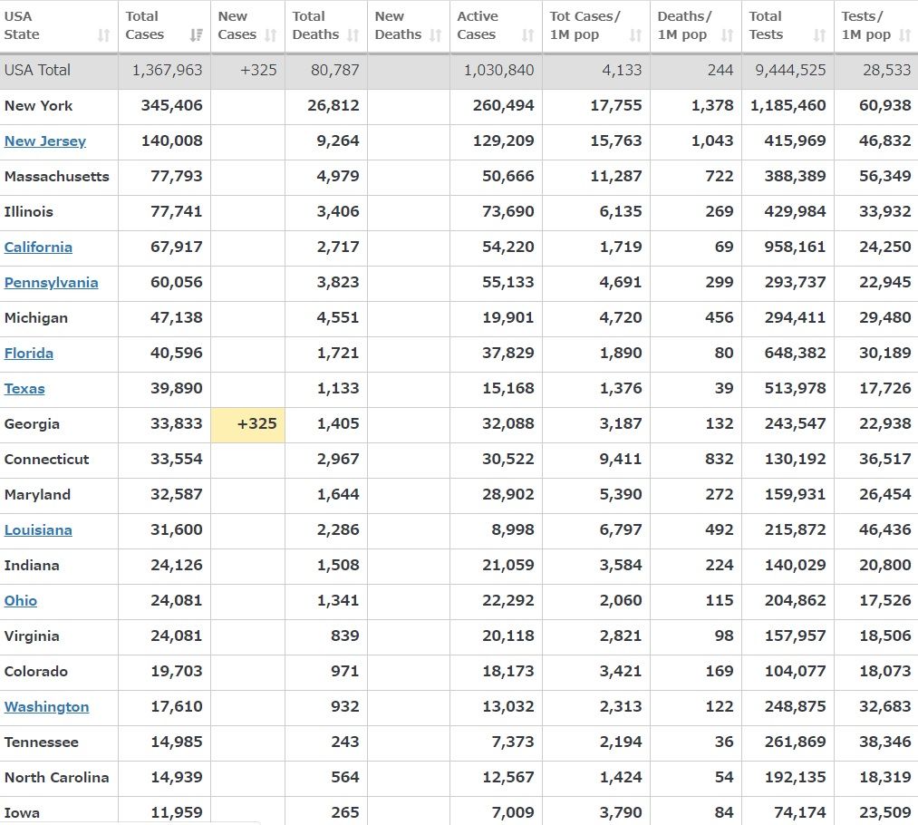Viewport: 918px width, 825px height.
Task: Open Florida state details link
Action: (29, 353)
